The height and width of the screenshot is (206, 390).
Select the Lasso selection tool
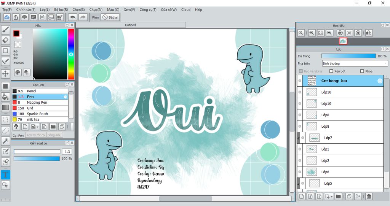coord(5,130)
